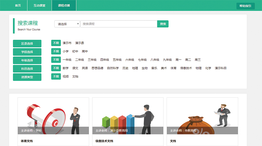This screenshot has width=262, height=146.
Task: Open the 信息技术文档 course title
Action: tap(104, 141)
